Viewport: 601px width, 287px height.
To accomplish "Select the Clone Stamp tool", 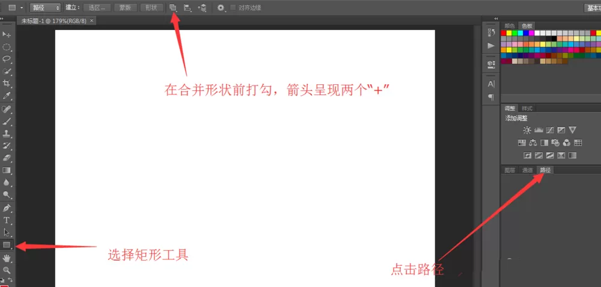I will (7, 134).
